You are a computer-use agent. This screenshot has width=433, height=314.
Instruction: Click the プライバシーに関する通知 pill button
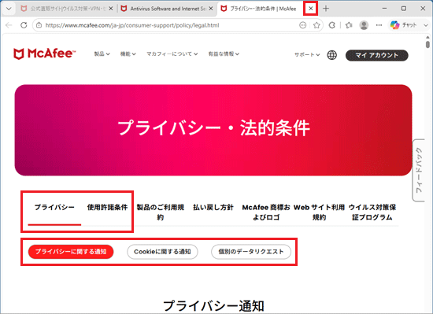click(x=71, y=252)
